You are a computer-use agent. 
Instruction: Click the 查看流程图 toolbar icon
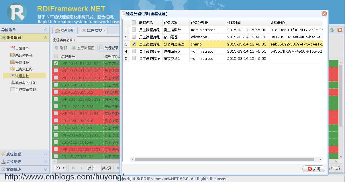tap(74, 48)
